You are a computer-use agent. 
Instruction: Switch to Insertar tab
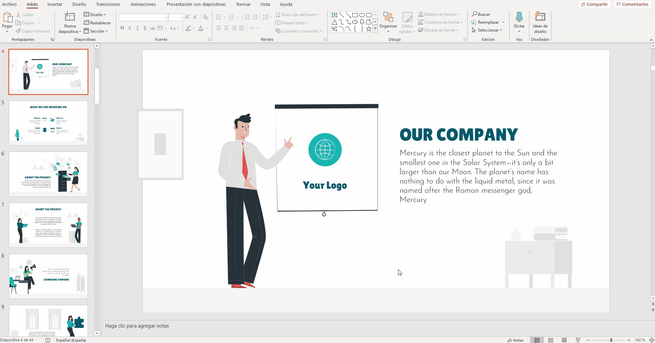(x=55, y=4)
